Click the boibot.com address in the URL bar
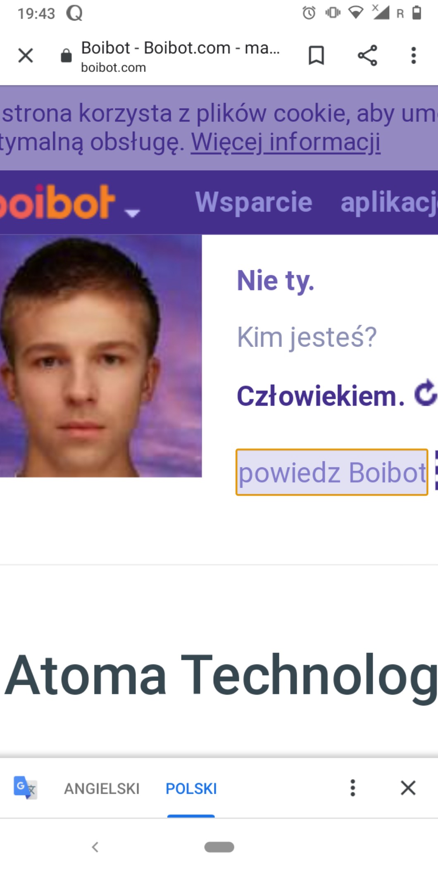This screenshot has height=876, width=438. pos(113,67)
